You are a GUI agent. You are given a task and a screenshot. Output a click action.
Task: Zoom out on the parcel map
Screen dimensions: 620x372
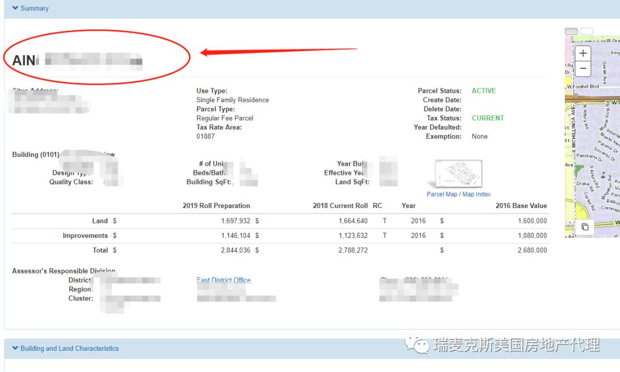point(583,68)
